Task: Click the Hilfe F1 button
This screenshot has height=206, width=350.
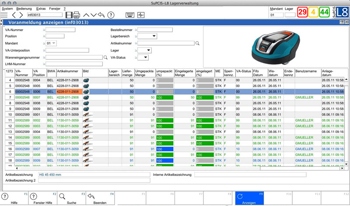Action: pyautogui.click(x=14, y=198)
